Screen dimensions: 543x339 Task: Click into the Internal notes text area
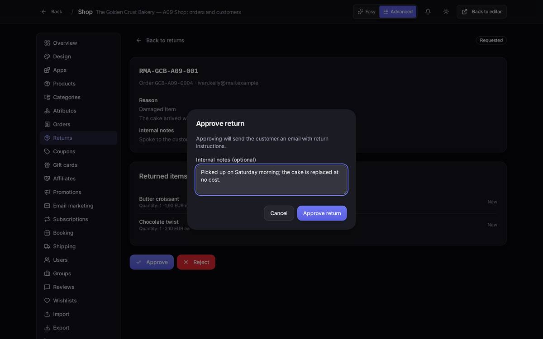click(x=271, y=179)
